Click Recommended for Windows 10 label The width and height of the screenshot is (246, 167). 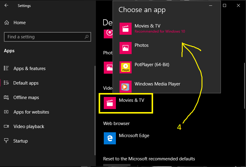tap(160, 31)
